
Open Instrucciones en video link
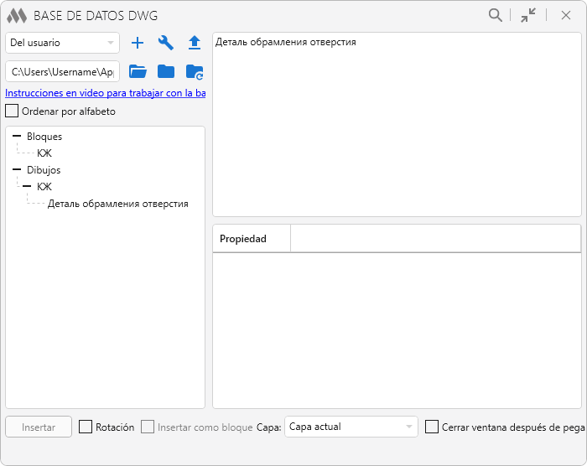point(105,93)
